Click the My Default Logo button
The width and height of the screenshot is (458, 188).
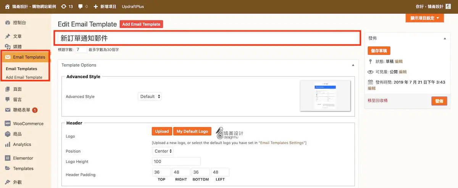tap(192, 131)
